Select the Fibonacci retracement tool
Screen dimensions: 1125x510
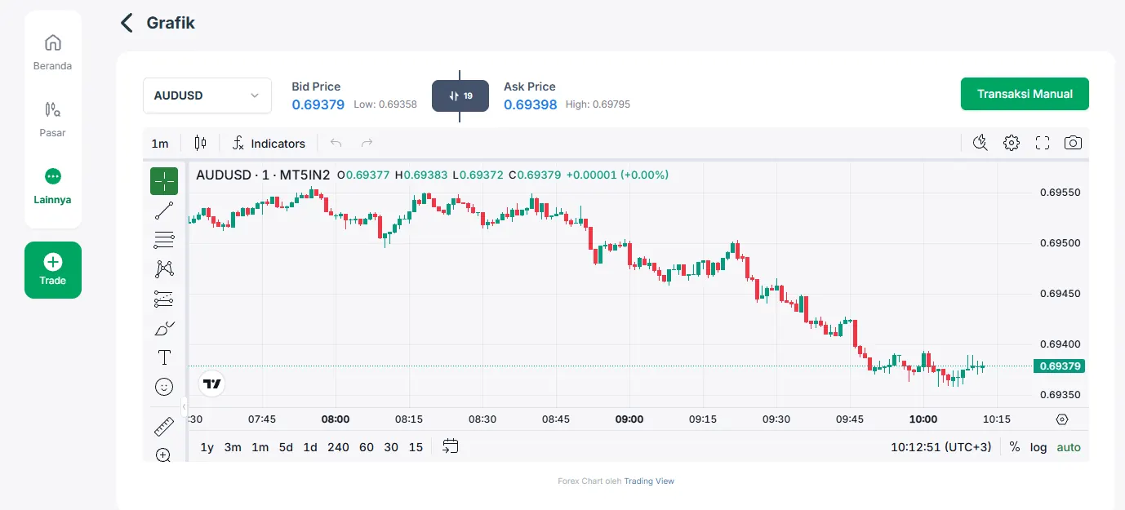(x=164, y=240)
